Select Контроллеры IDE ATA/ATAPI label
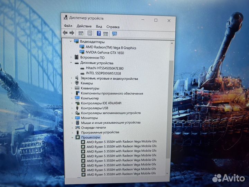 101,103
